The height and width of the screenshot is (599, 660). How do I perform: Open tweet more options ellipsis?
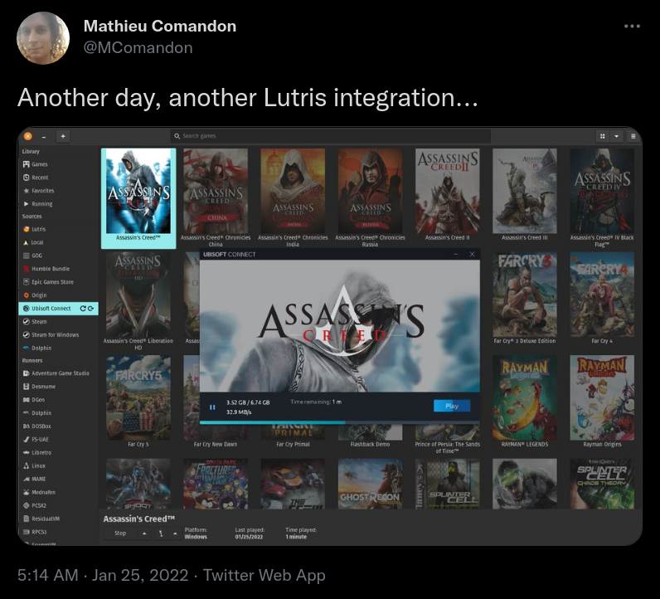pos(632,26)
